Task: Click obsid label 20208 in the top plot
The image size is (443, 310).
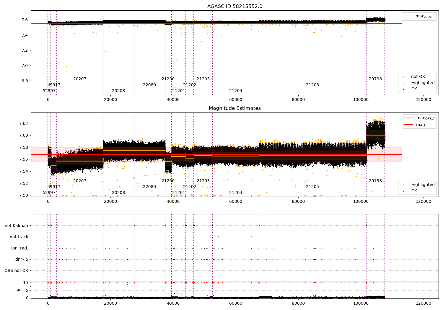Action: coord(118,91)
